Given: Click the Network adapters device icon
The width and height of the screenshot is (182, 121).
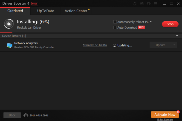Looking at the screenshot, I should tap(10, 45).
